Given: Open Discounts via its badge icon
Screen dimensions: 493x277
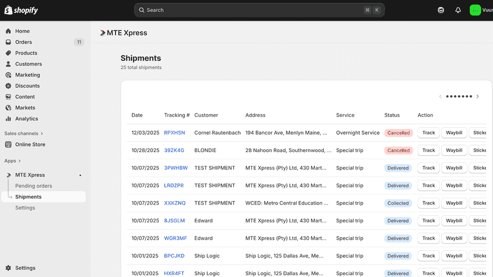Looking at the screenshot, I should [x=8, y=86].
